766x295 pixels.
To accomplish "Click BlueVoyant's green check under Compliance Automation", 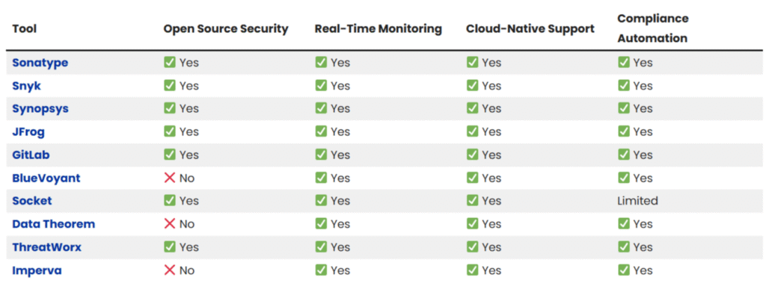I will [624, 178].
